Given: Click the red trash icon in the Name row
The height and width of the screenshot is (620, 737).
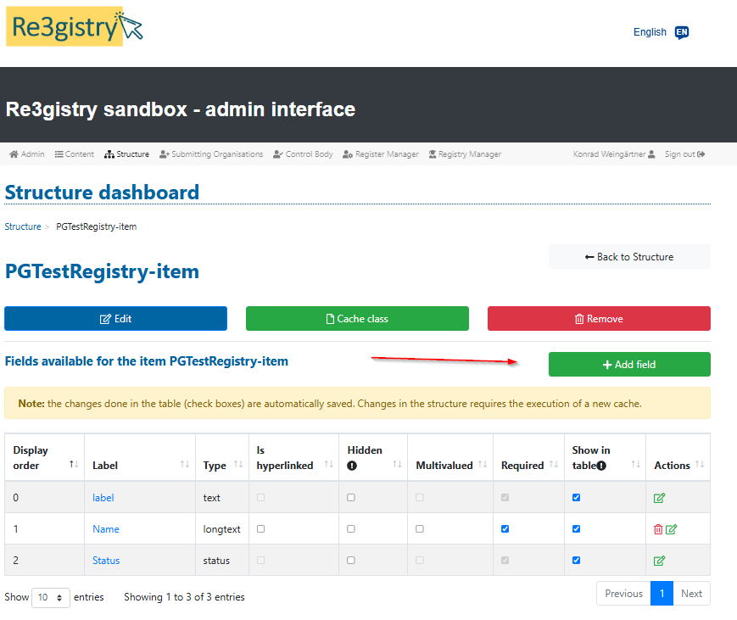Looking at the screenshot, I should (658, 529).
